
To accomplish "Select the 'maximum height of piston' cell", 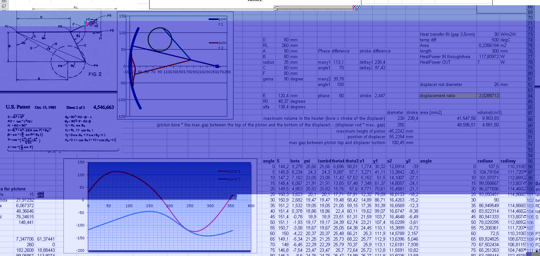I will (x=360, y=131).
